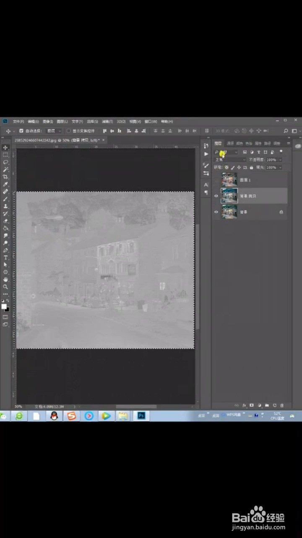Toggle the layer filter on/off switch
The height and width of the screenshot is (538, 302).
point(281,152)
